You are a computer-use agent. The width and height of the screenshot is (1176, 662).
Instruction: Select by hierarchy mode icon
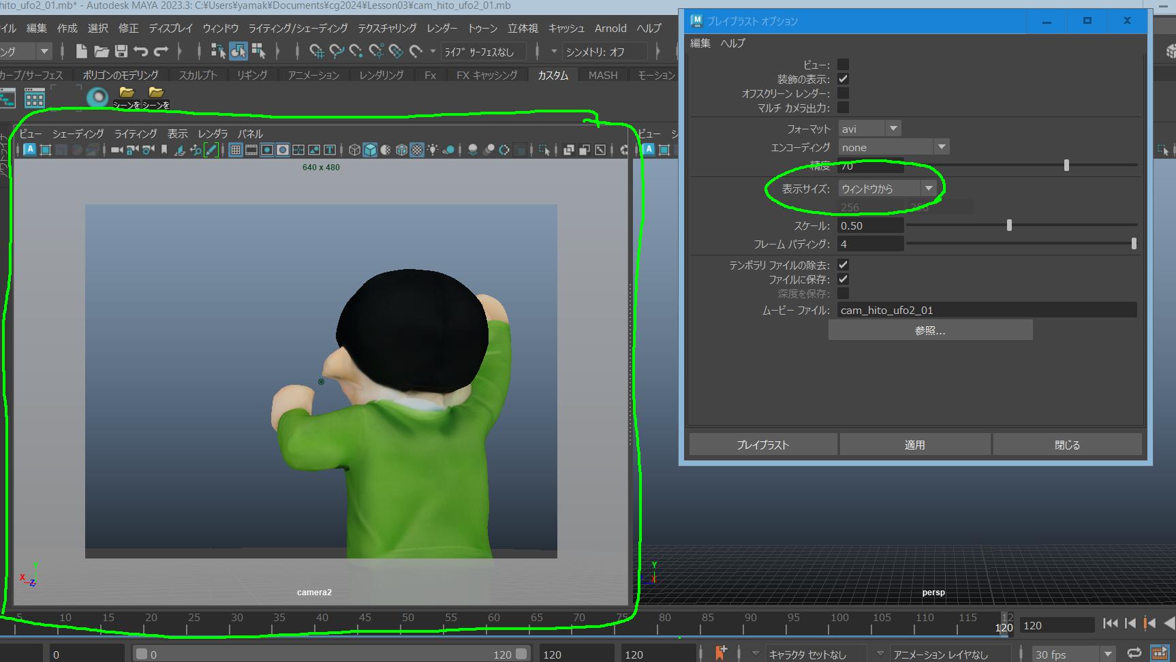click(x=218, y=51)
